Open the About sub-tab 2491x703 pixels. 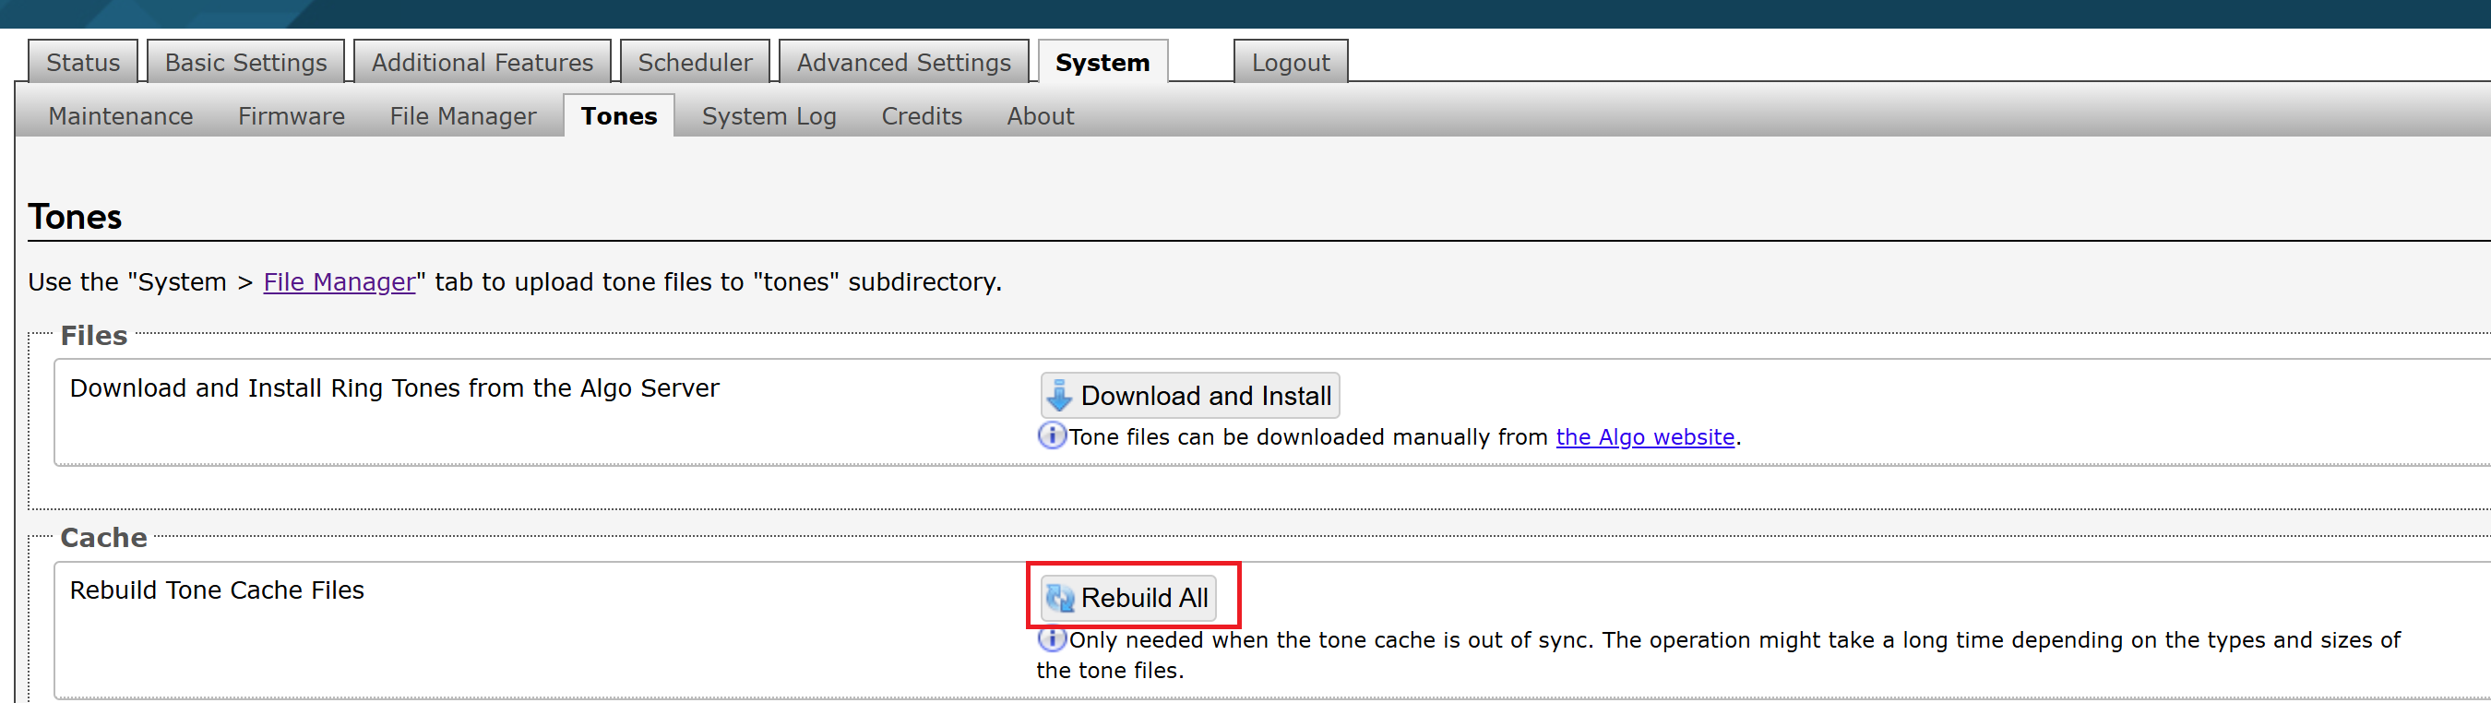point(1040,116)
